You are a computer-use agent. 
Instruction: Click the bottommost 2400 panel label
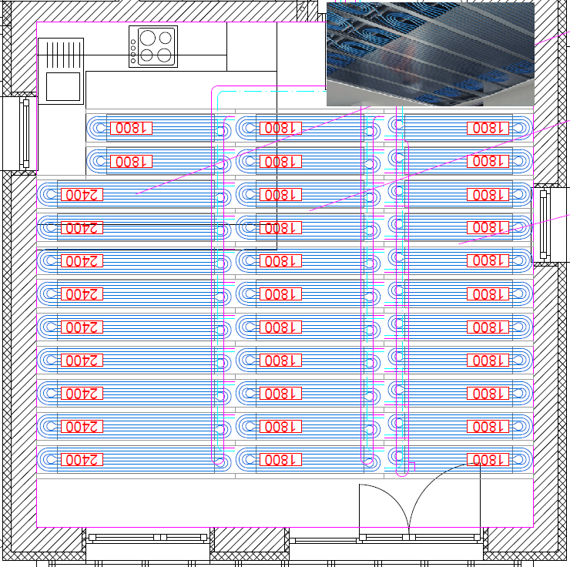tap(81, 460)
